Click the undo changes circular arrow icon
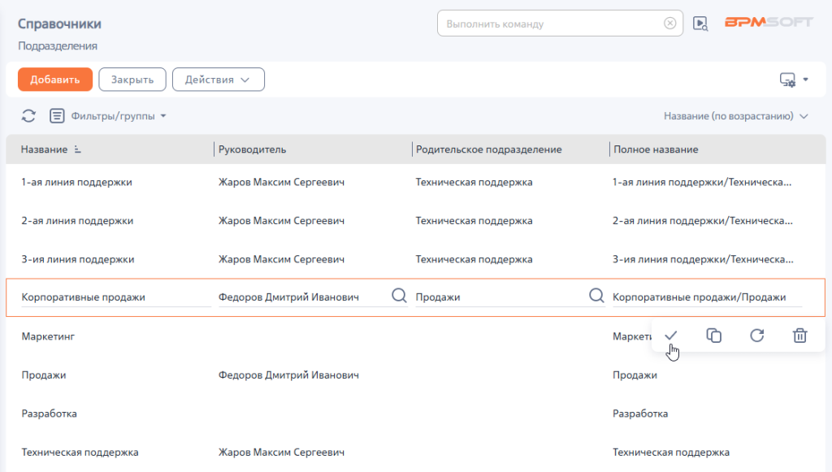The width and height of the screenshot is (832, 472). [757, 336]
